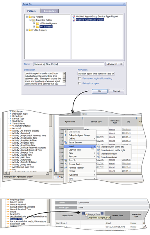Click the report Name input field
The height and width of the screenshot is (235, 150).
tap(69, 64)
